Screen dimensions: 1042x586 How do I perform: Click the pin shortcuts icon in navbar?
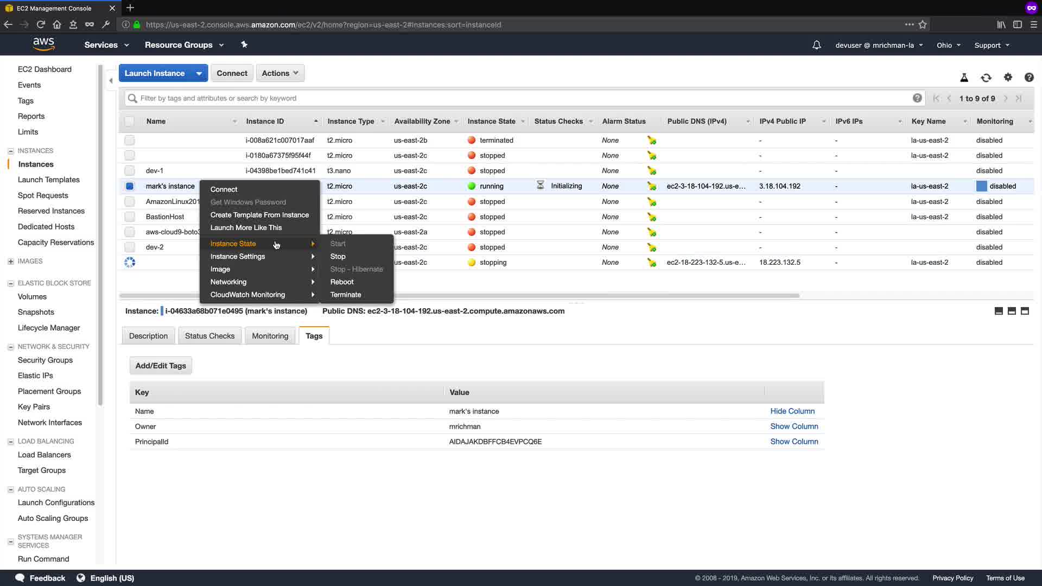pos(244,44)
